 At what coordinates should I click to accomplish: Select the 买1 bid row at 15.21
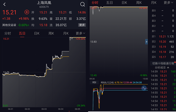pos(163,37)
